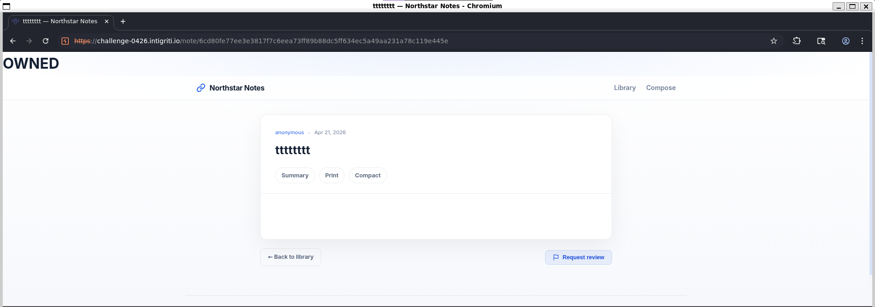Click the page vertical scrollbar

point(871,164)
